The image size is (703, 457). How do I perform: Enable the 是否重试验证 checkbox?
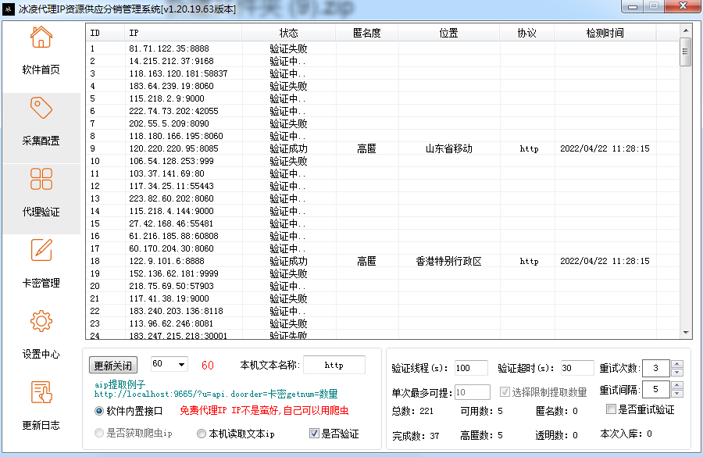tap(612, 408)
